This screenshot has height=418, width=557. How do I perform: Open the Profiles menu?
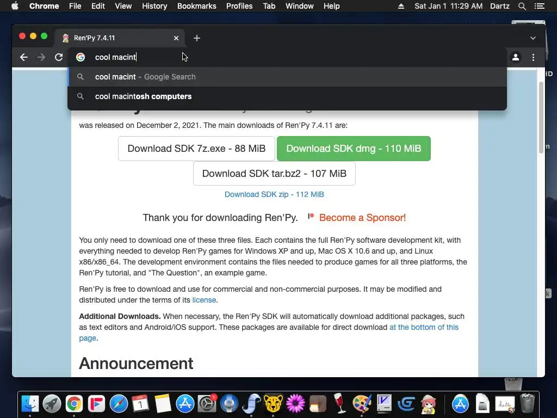tap(239, 6)
